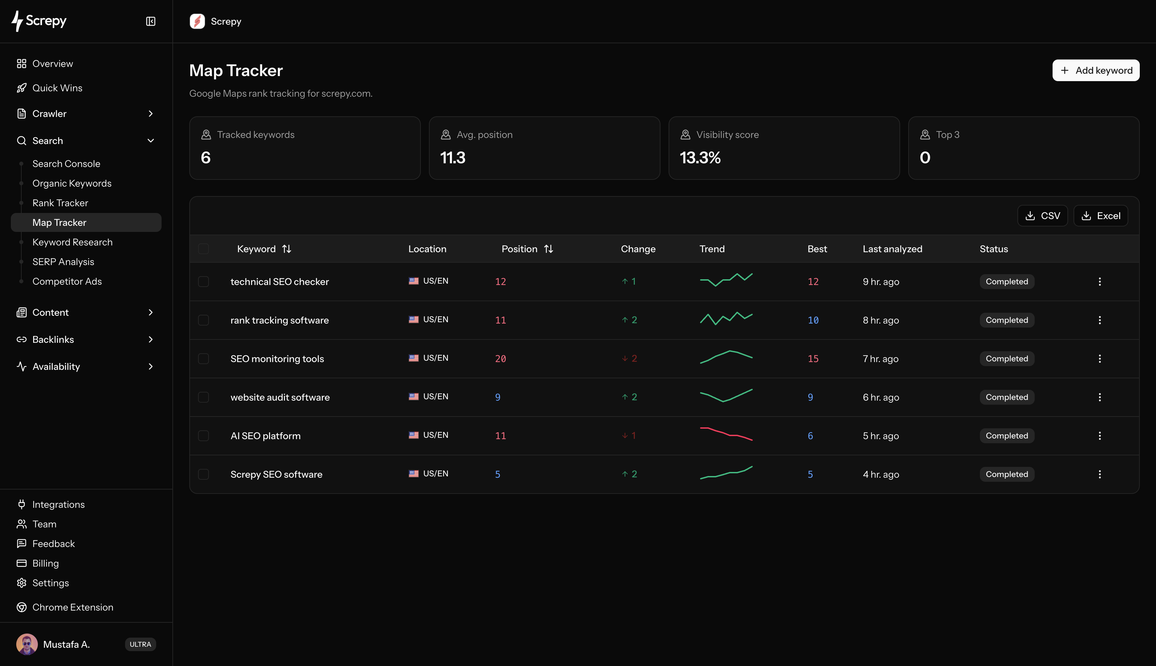Click the Last analyzed column header
Viewport: 1156px width, 666px height.
pos(892,249)
